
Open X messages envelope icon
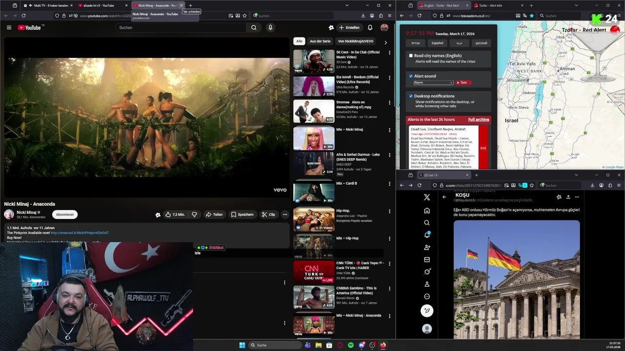(x=427, y=260)
